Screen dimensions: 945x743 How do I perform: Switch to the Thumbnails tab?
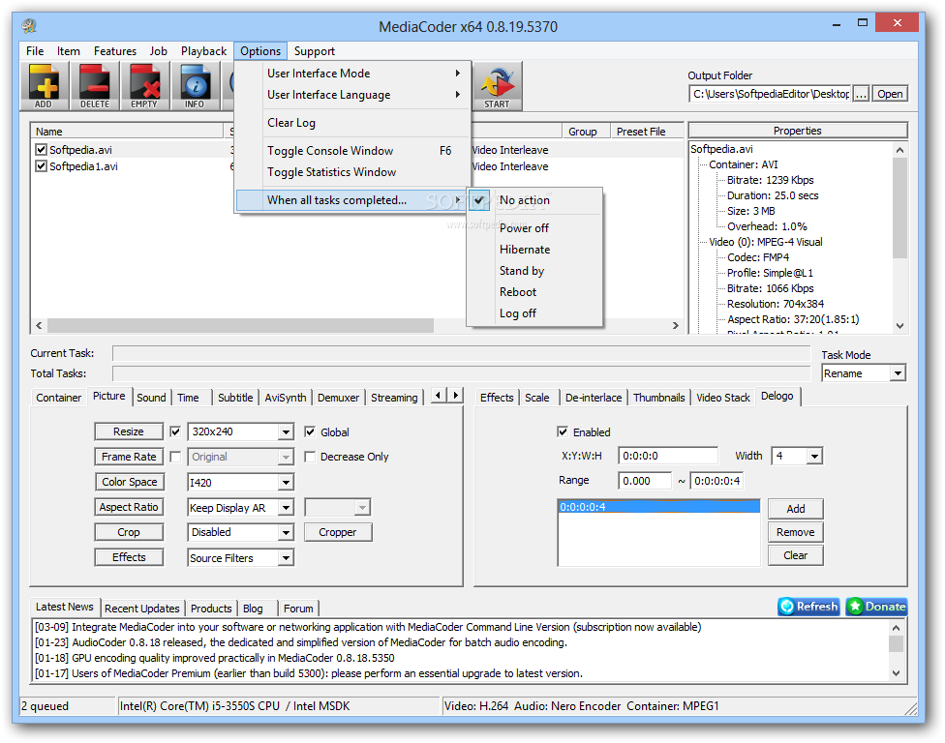pos(658,398)
